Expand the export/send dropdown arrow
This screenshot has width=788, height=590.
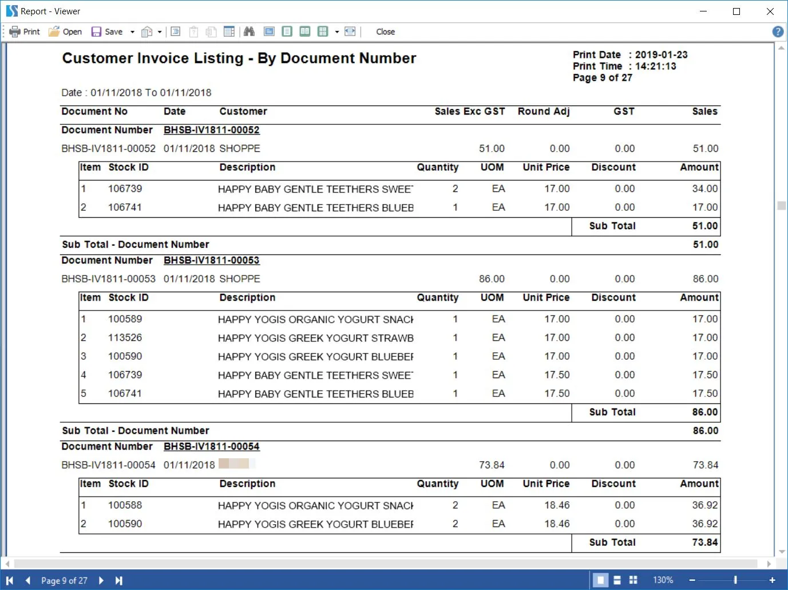click(160, 32)
